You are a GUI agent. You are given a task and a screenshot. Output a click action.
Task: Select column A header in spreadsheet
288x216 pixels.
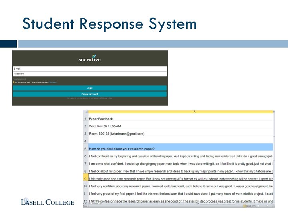(180, 112)
